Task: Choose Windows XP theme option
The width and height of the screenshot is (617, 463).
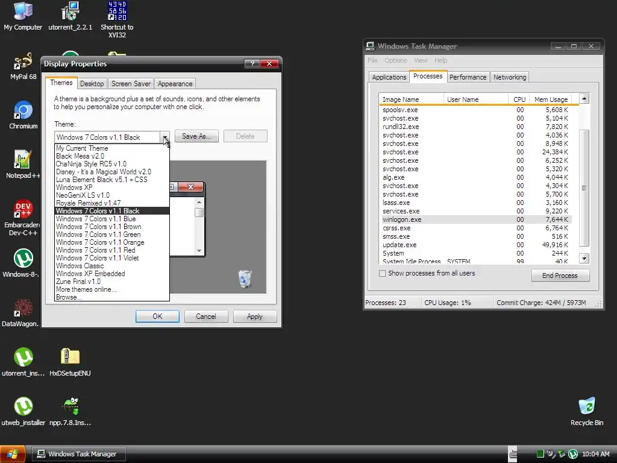Action: [x=111, y=187]
